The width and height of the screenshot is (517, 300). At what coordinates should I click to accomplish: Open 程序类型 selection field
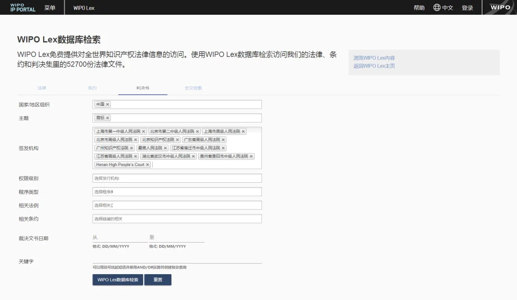pyautogui.click(x=177, y=192)
